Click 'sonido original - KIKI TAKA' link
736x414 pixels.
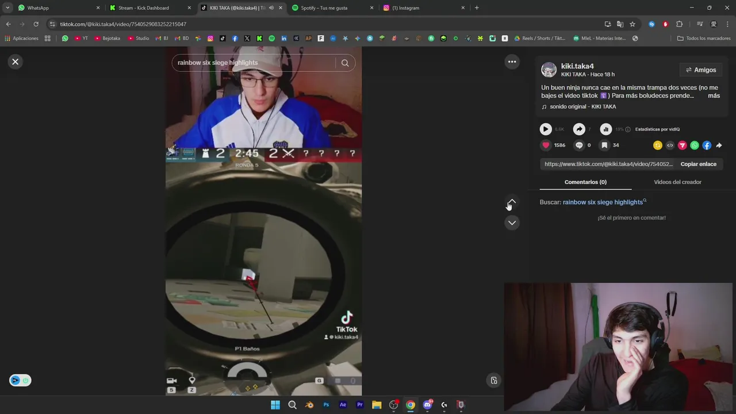click(582, 106)
